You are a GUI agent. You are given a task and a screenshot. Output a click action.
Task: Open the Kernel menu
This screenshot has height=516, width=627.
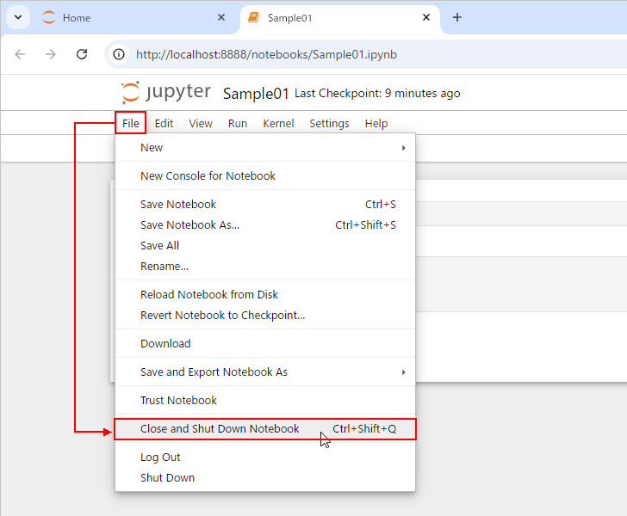pyautogui.click(x=278, y=123)
